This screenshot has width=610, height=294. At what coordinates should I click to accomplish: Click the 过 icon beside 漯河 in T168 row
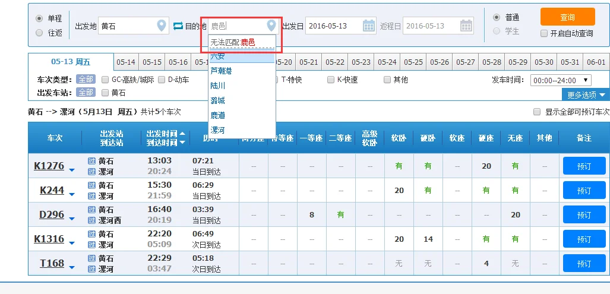coord(92,268)
